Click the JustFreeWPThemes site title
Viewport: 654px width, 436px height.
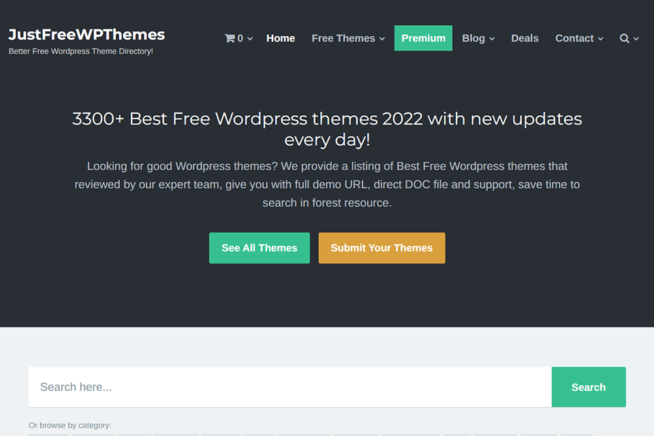(x=87, y=35)
